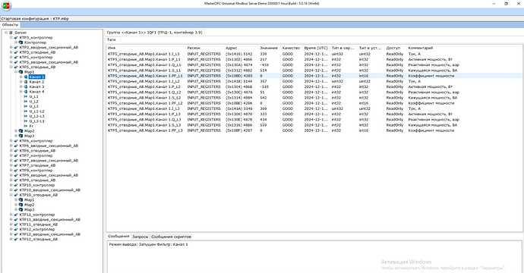
Task: Expand the Канал 1 group node
Action: 21,77
